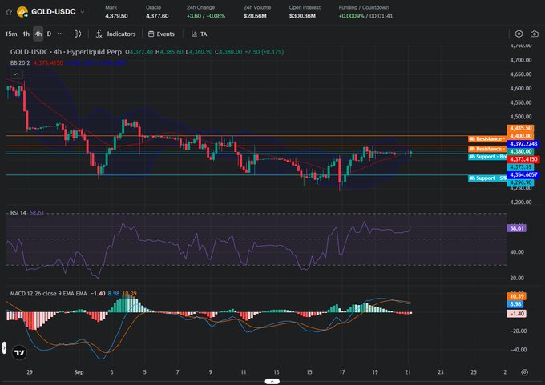Open the bottom panel pull-up handle
545x385 pixels.
click(x=272, y=381)
